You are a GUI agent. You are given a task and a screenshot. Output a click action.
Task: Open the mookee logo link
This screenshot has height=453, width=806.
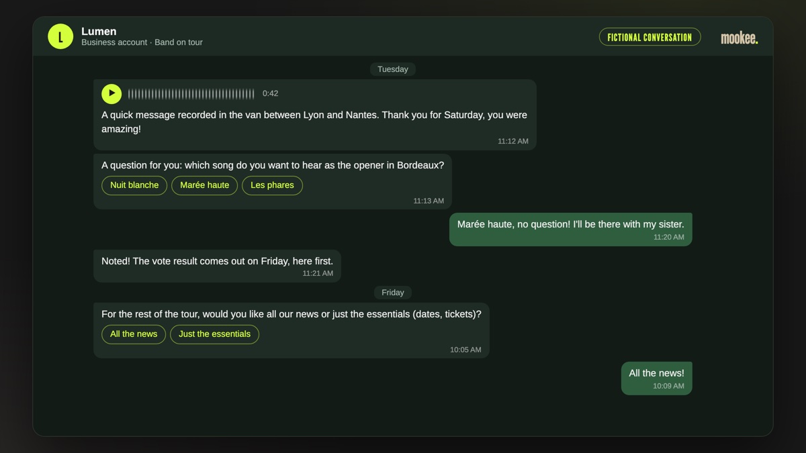tap(739, 38)
